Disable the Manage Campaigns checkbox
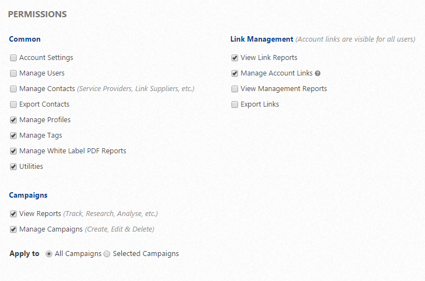This screenshot has height=281, width=425. point(13,229)
